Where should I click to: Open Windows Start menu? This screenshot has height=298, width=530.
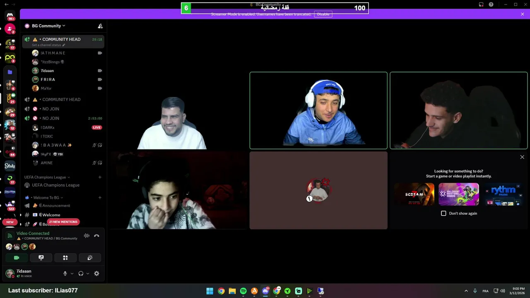(210, 291)
